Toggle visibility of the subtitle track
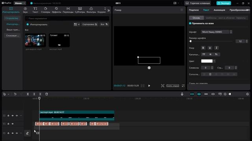252x141 pixels. pyautogui.click(x=13, y=124)
